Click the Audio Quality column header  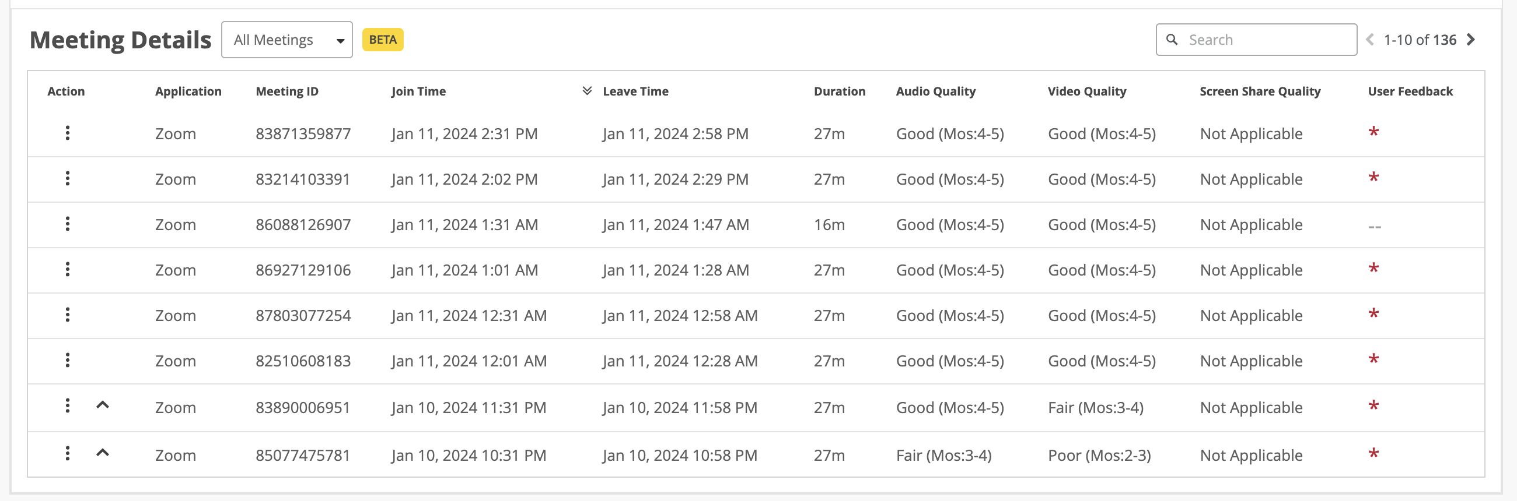coord(935,91)
